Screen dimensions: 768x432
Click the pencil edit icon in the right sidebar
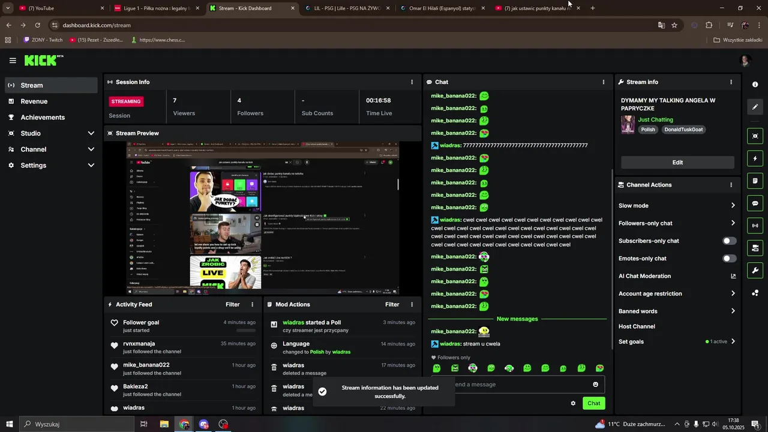click(755, 107)
